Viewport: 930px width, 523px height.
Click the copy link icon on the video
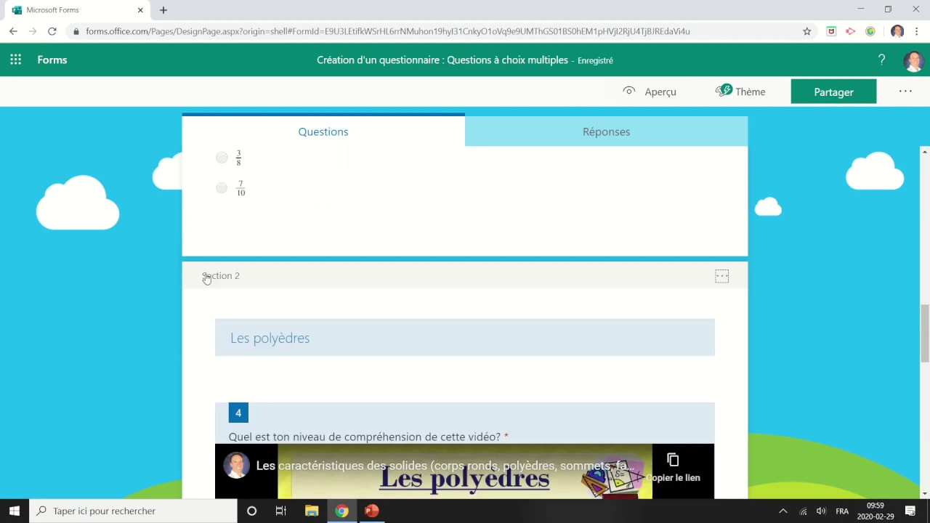(673, 460)
